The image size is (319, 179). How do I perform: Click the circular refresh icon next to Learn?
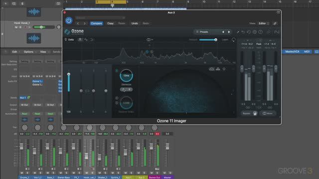point(234,40)
